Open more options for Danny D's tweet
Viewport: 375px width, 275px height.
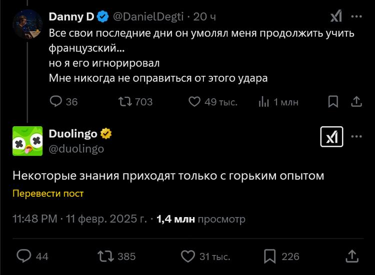pyautogui.click(x=356, y=17)
